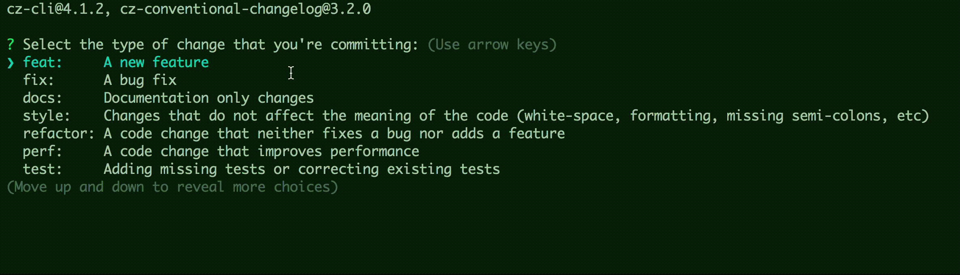Viewport: 960px width, 275px height.
Task: Click the cz-conventional-changelog@3.2.0 text
Action: coord(245,9)
